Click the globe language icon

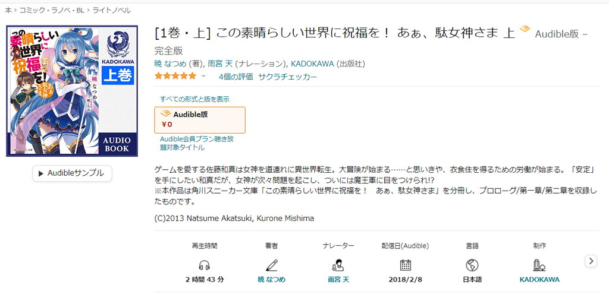point(472,265)
